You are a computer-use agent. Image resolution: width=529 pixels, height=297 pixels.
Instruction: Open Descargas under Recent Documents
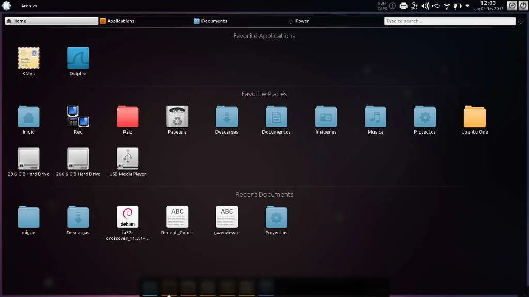(78, 220)
